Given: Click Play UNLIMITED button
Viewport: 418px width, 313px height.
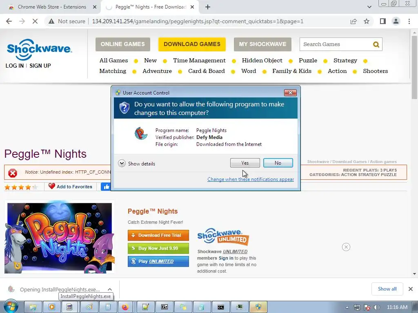Looking at the screenshot, I should (x=158, y=261).
